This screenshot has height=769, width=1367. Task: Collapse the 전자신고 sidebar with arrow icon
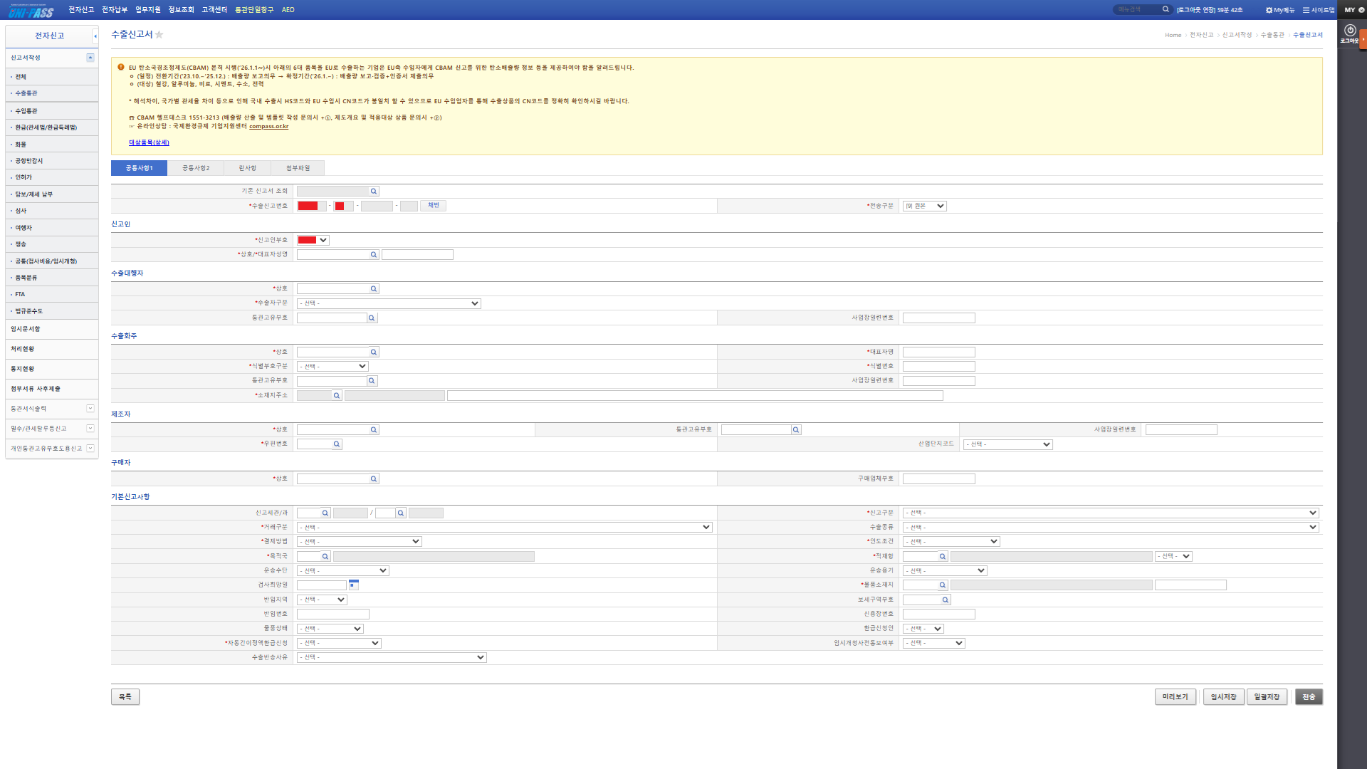click(95, 36)
